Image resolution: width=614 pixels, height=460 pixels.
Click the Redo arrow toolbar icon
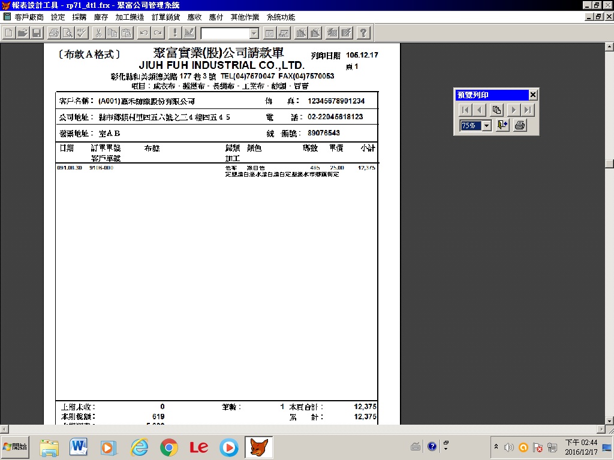(158, 33)
